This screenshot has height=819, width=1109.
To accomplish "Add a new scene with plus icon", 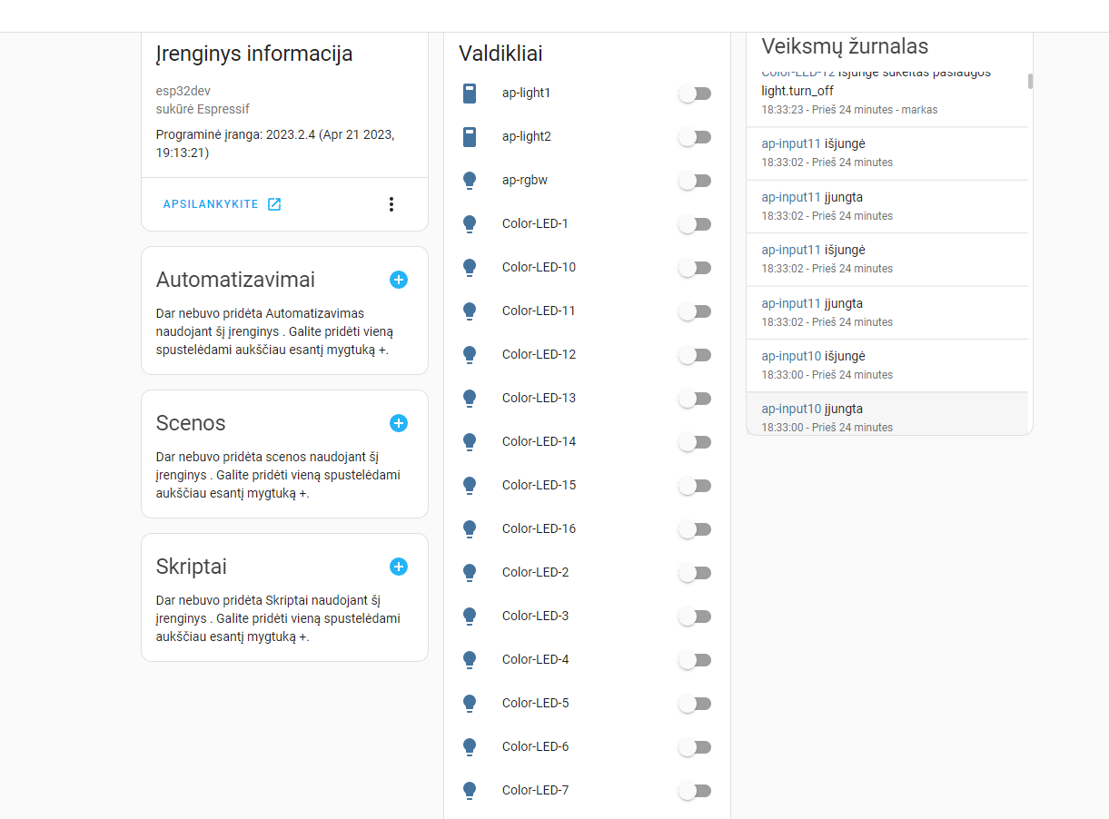I will pyautogui.click(x=399, y=423).
